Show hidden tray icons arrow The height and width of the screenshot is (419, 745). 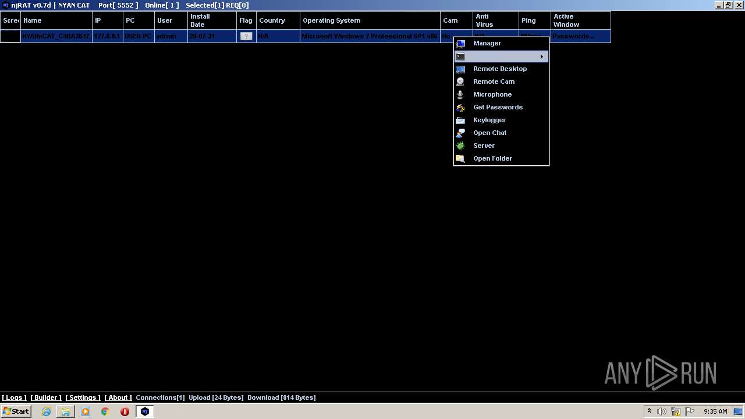pos(649,411)
